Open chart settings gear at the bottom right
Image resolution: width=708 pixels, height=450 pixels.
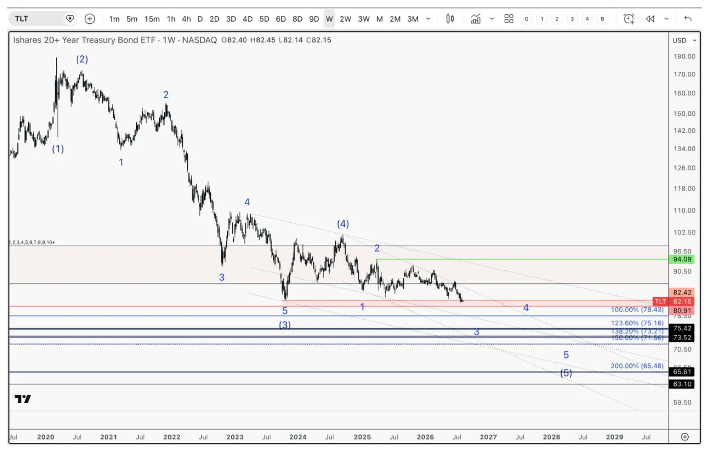click(685, 437)
